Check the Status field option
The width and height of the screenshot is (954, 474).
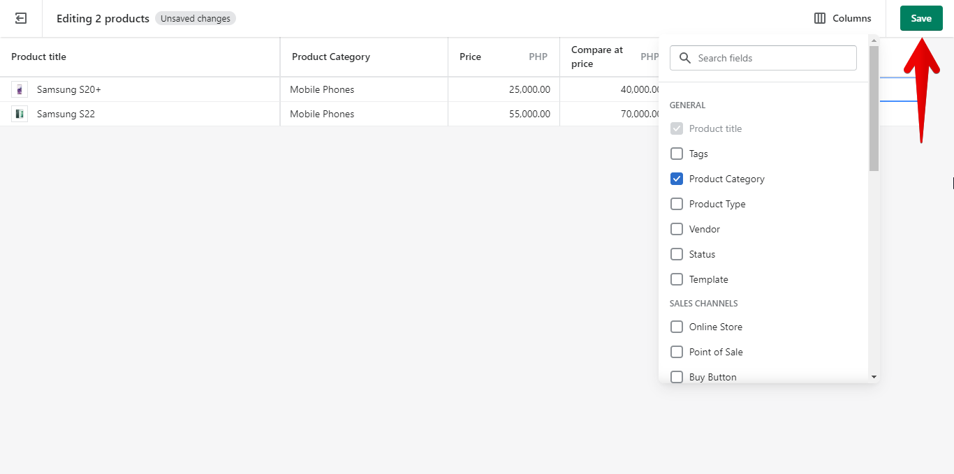pos(677,254)
